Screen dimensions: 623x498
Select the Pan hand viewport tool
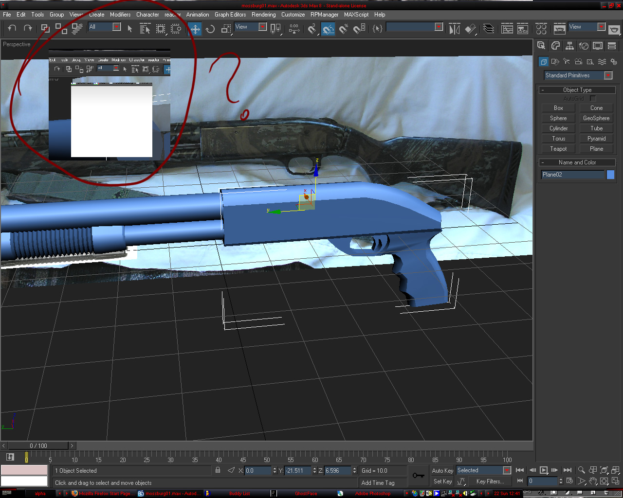click(x=593, y=481)
